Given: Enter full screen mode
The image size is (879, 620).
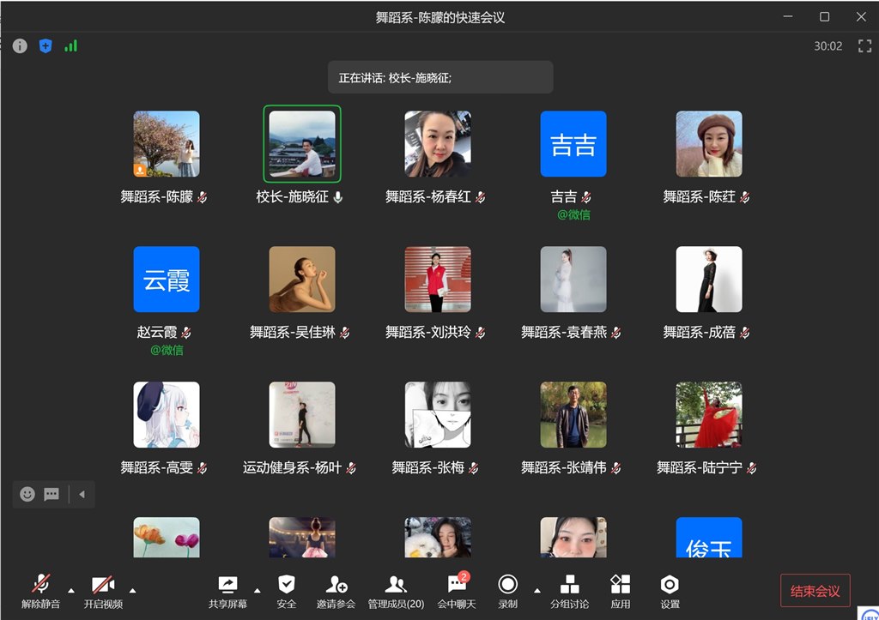Looking at the screenshot, I should [864, 46].
